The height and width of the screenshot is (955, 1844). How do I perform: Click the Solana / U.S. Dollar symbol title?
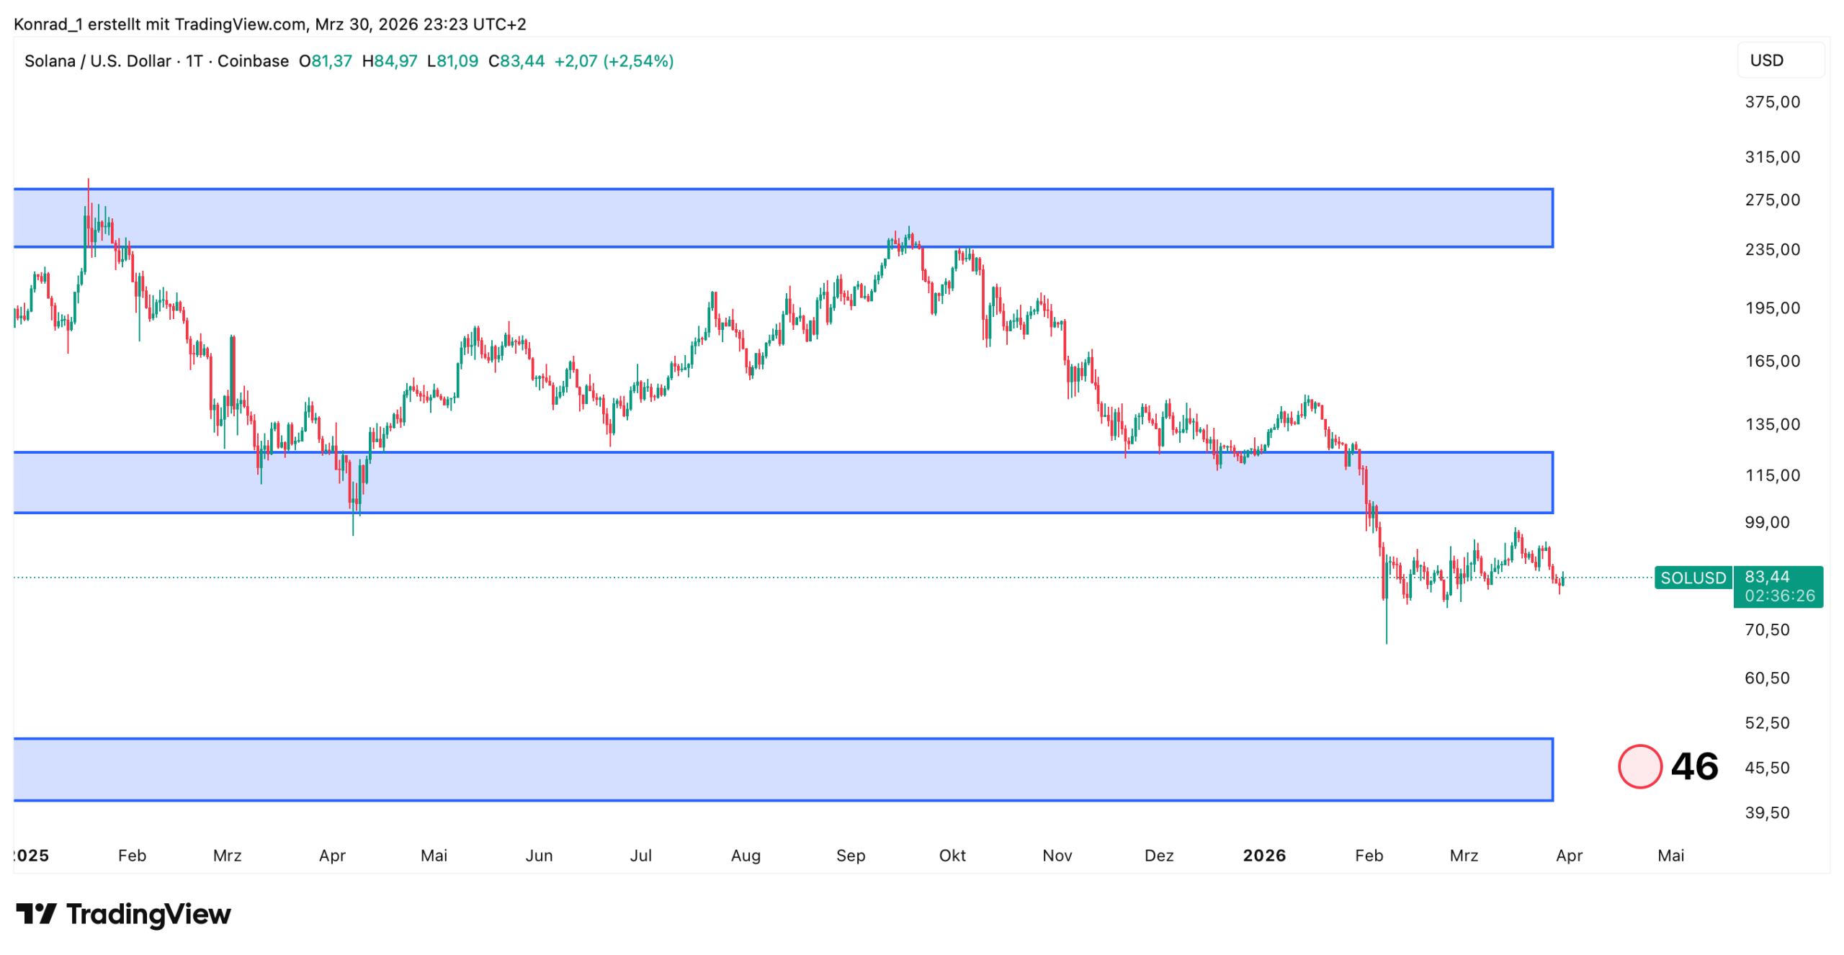tap(97, 61)
